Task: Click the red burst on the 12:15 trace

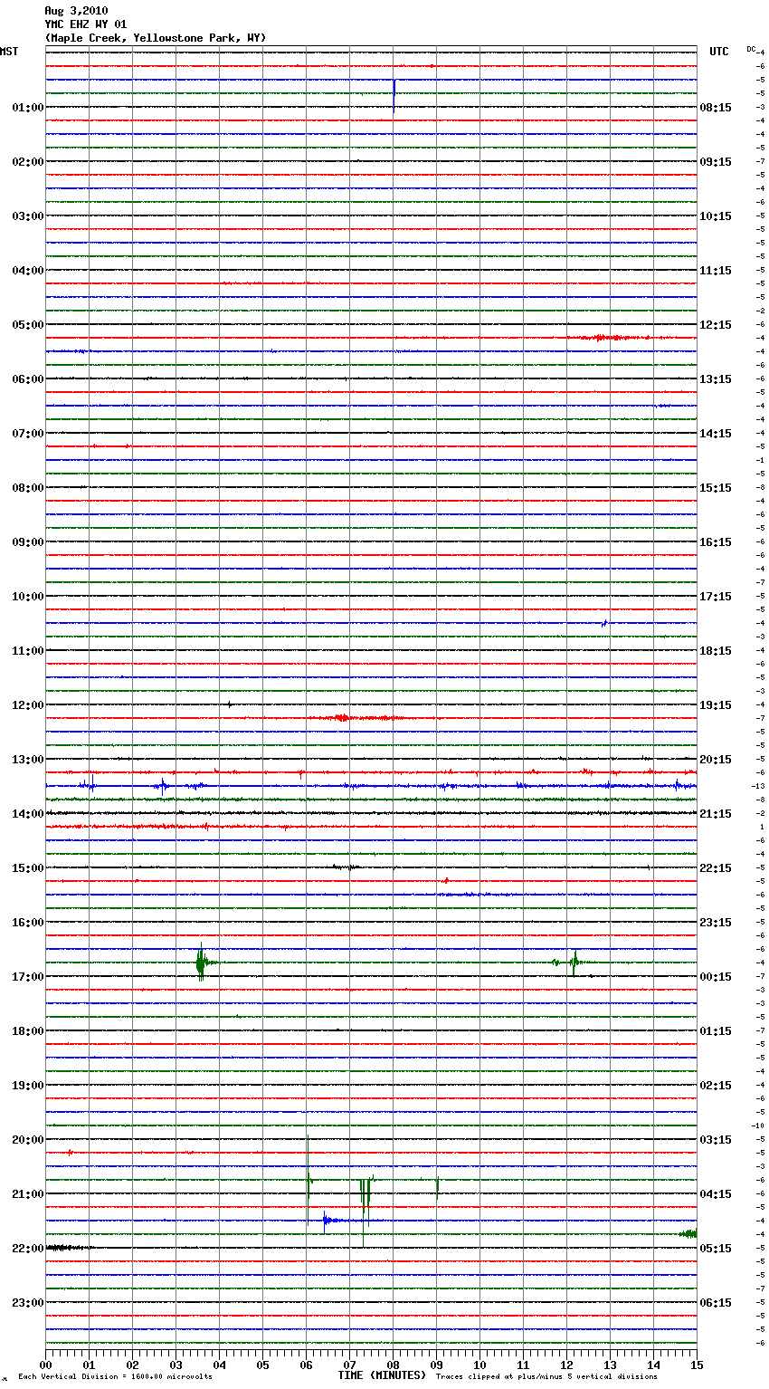Action: point(342,718)
